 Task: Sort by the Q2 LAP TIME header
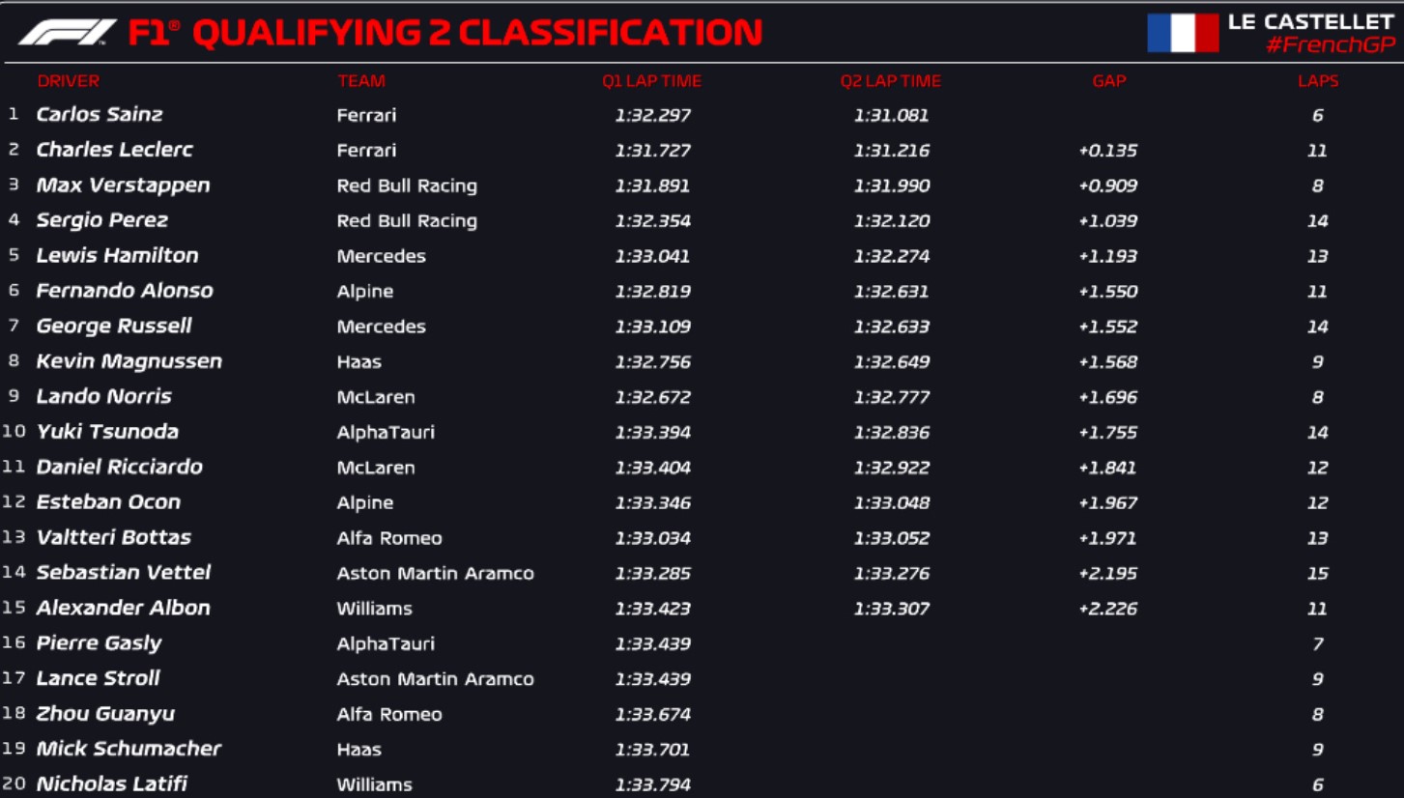click(x=891, y=81)
